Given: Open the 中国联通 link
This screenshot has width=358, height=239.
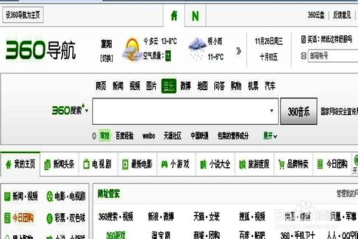Looking at the screenshot, I should click(x=199, y=136).
